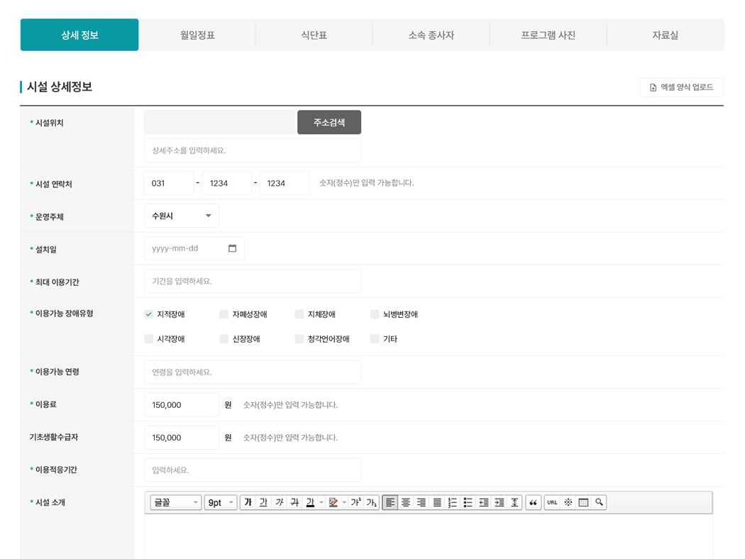Check the 청각언어장애 checkbox

299,339
